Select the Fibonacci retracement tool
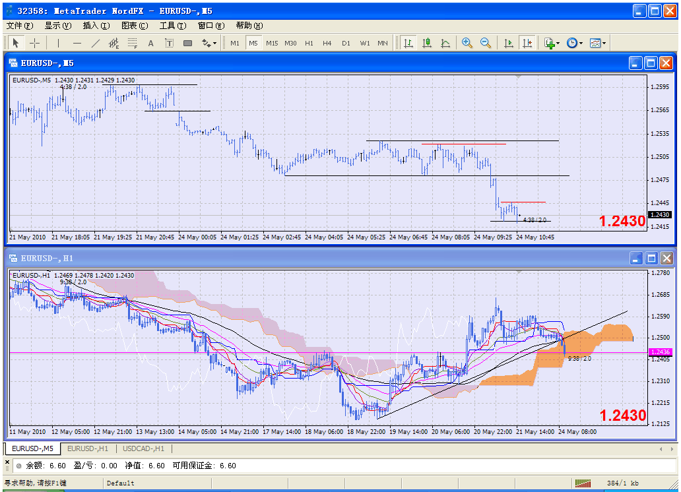Screen dimensions: 681x492 pyautogui.click(x=133, y=43)
